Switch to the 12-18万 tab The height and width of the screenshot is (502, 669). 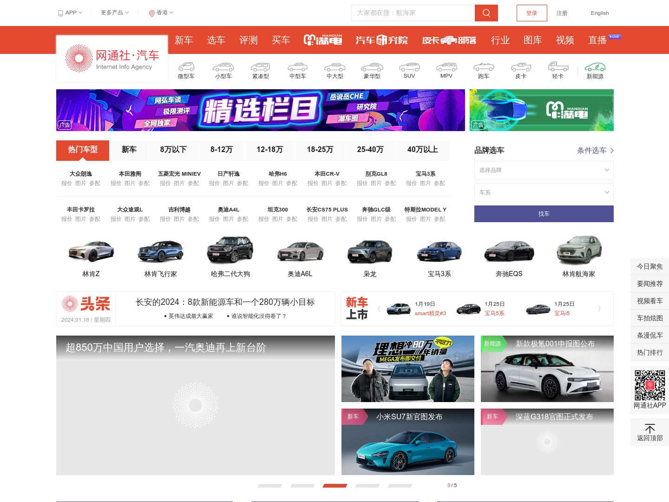tap(270, 150)
